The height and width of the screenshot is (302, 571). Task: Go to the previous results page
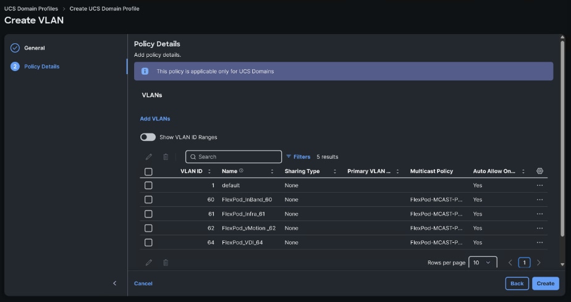[510, 262]
